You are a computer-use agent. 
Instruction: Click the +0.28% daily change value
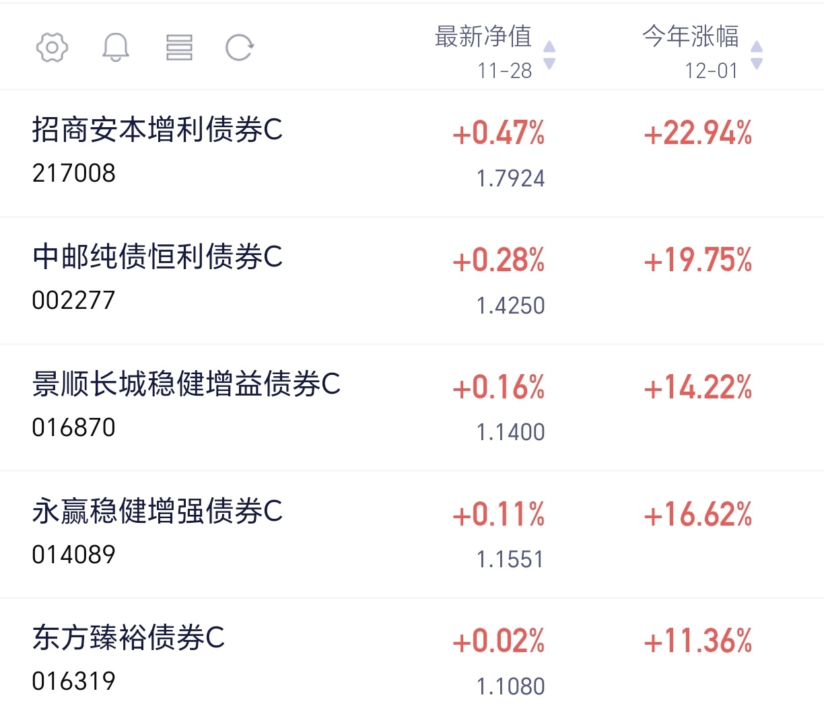pos(499,260)
